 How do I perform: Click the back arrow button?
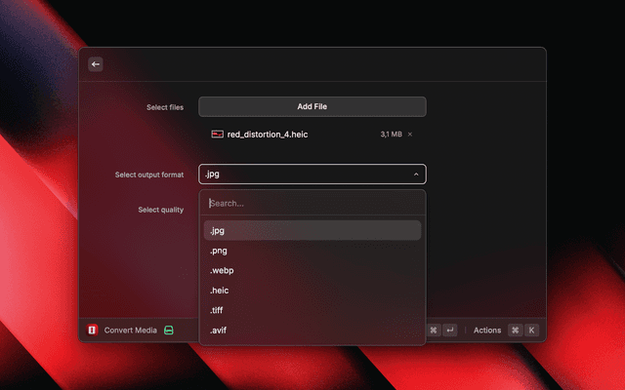96,64
